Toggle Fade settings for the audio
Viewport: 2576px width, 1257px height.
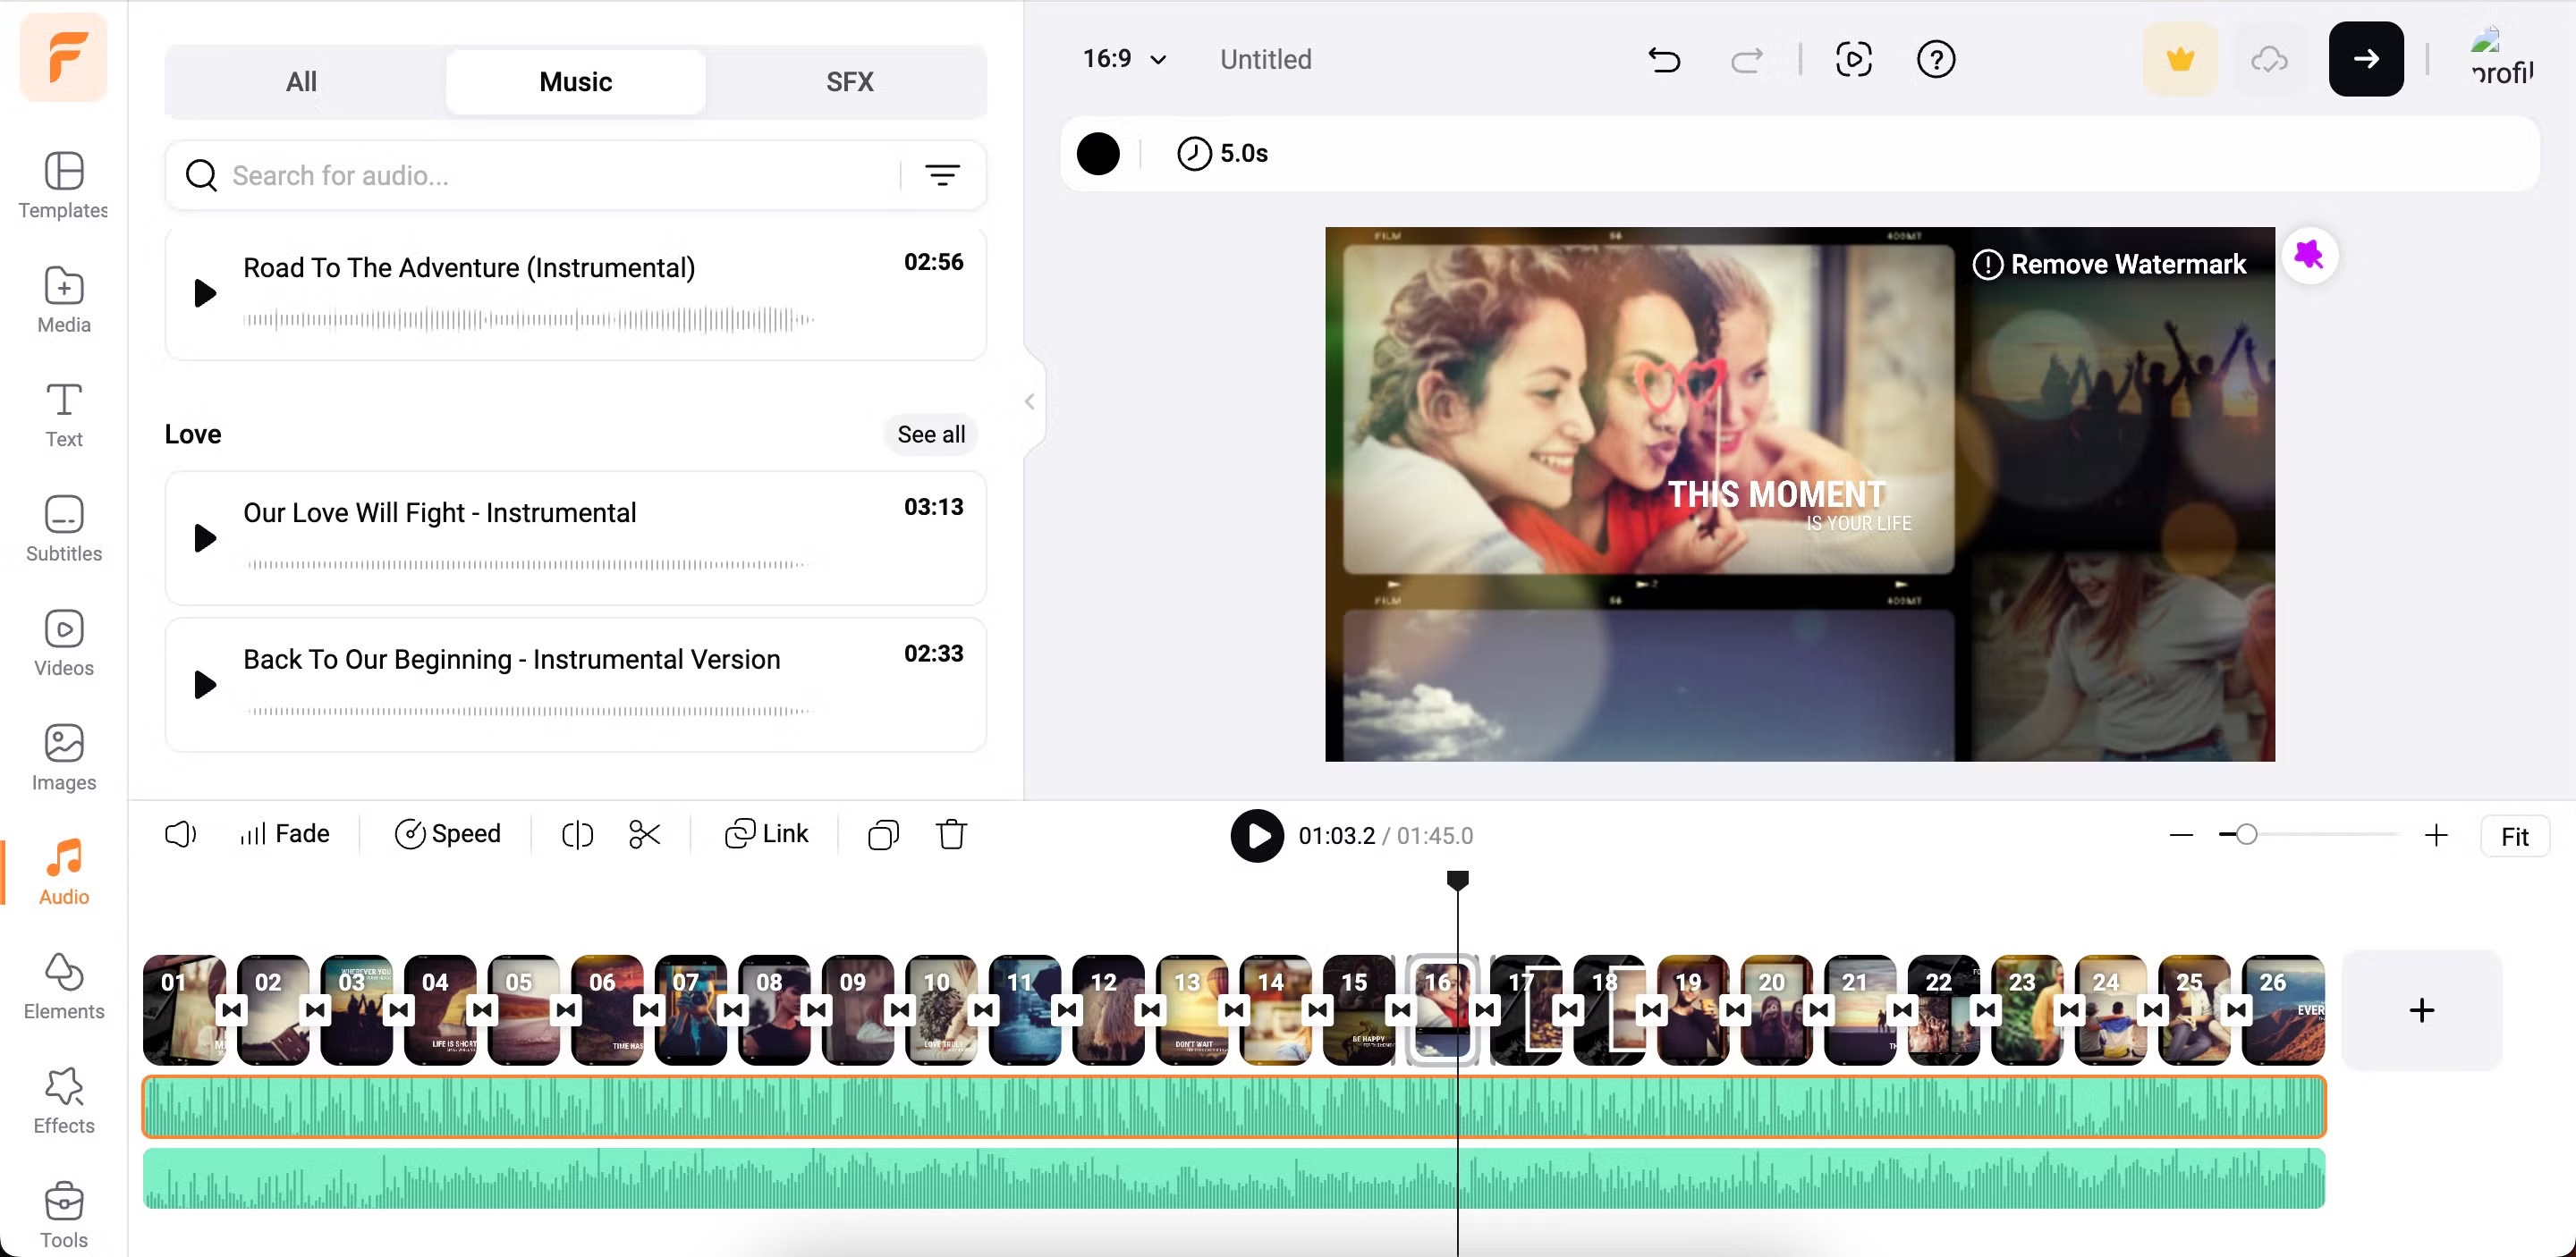(x=284, y=833)
